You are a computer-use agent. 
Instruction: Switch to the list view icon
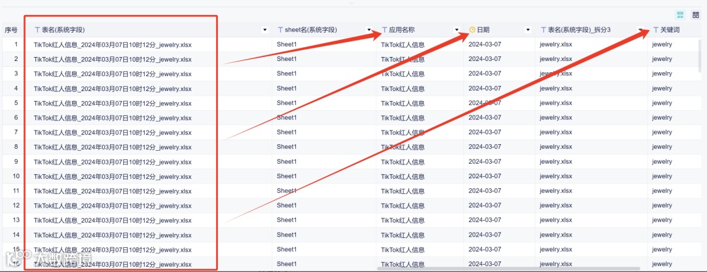(680, 15)
